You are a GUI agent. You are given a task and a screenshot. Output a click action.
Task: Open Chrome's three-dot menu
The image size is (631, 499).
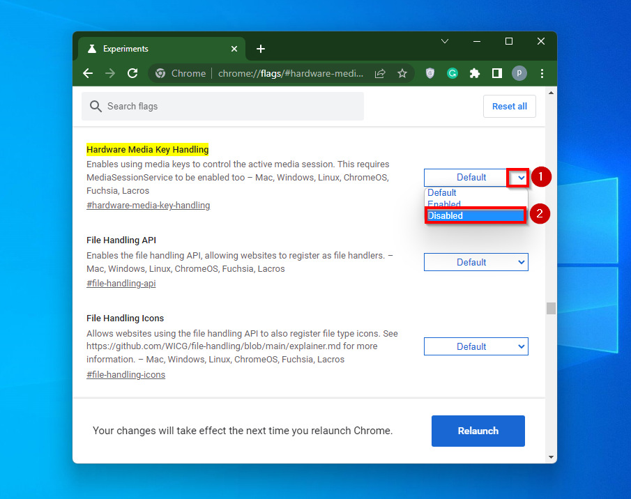[x=542, y=73]
